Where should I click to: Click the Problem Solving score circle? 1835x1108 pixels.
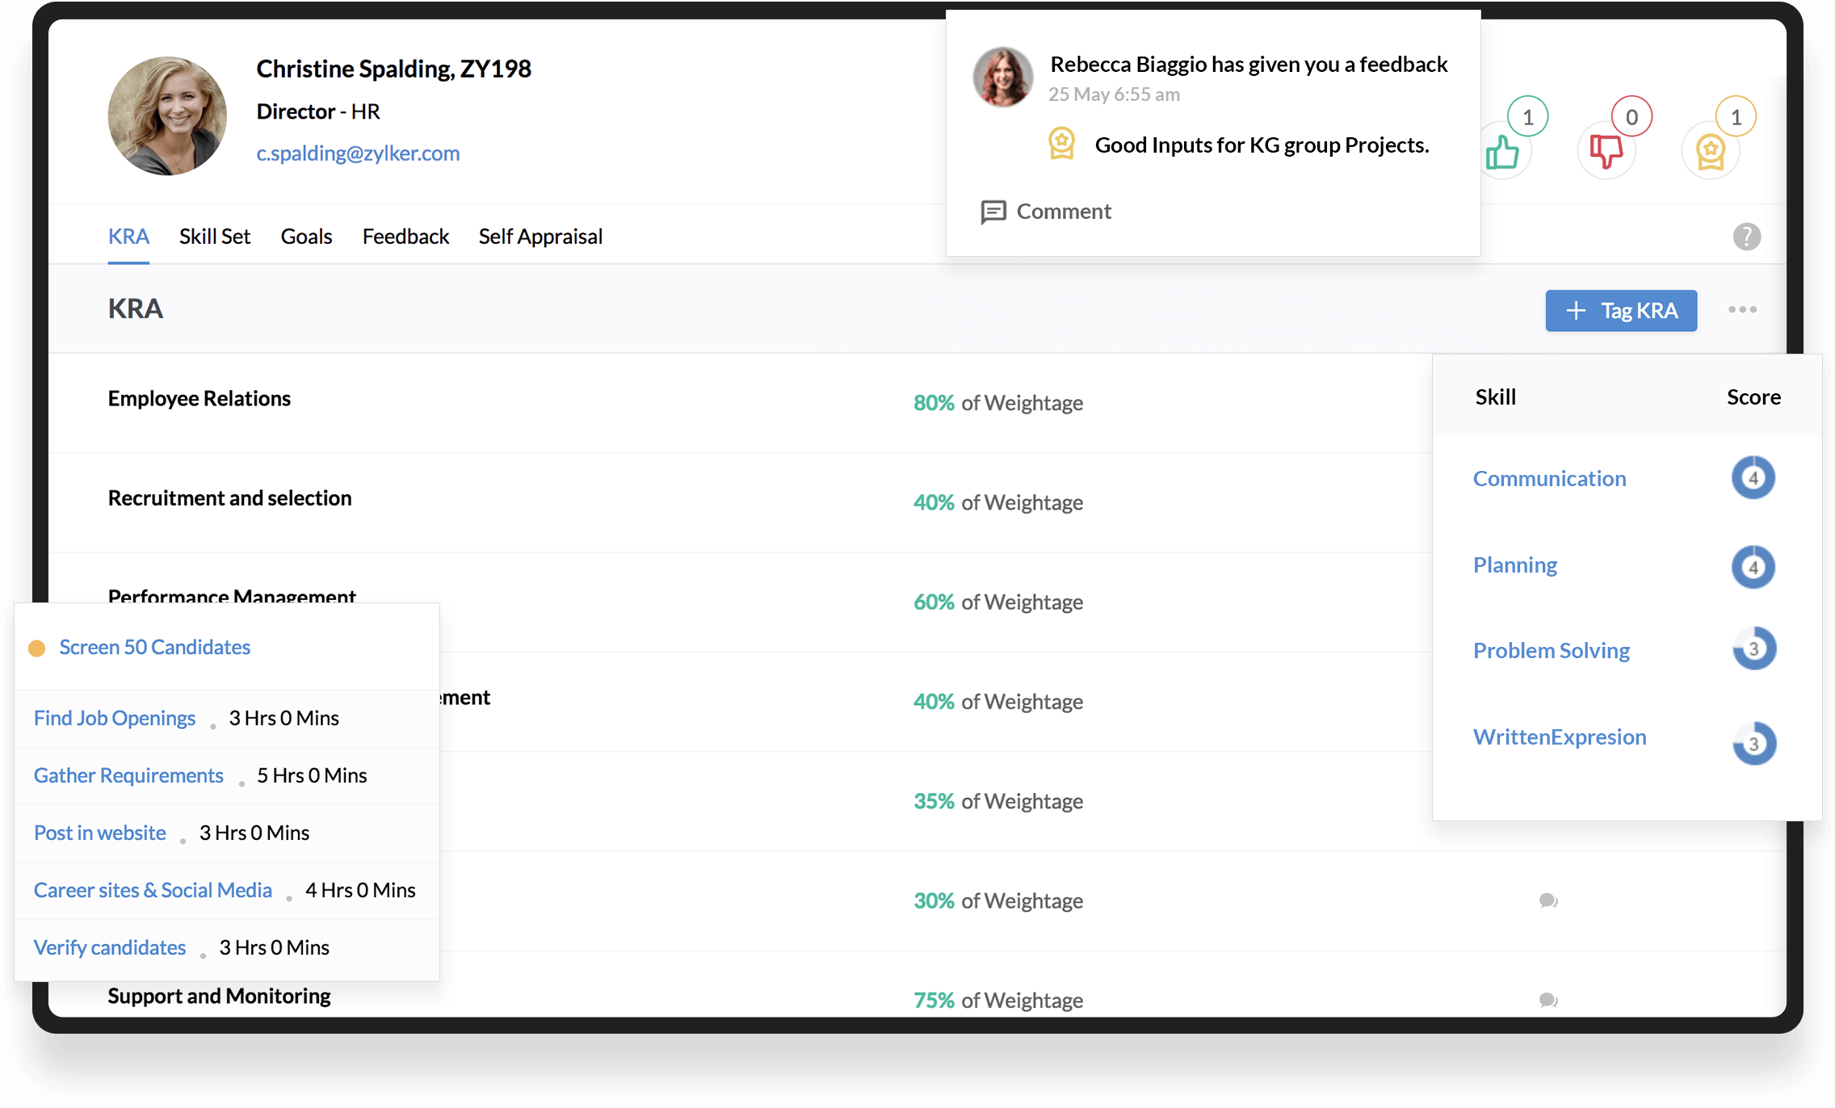(1753, 649)
